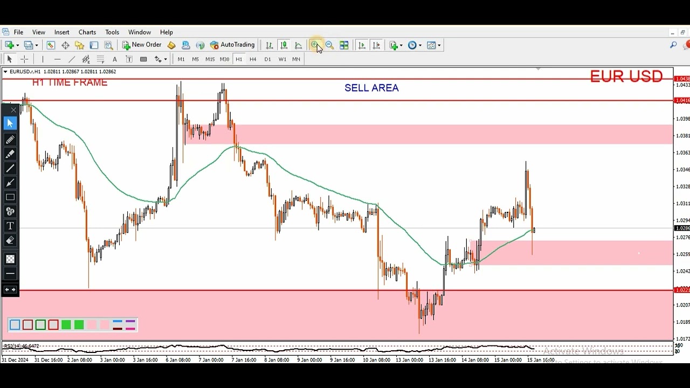This screenshot has height=388, width=690.
Task: Pick the solid green color swatch
Action: (66, 325)
